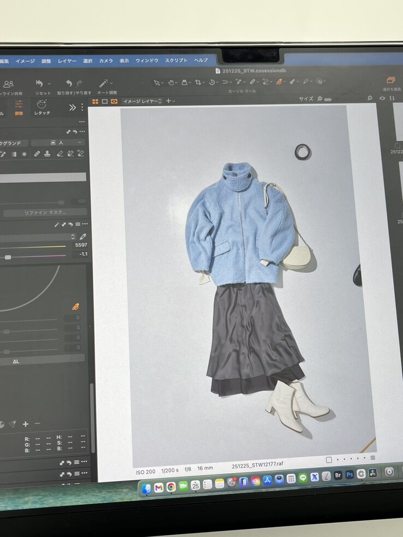The image size is (403, 537).
Task: Click the Kelvin value 5597 field
Action: [81, 245]
